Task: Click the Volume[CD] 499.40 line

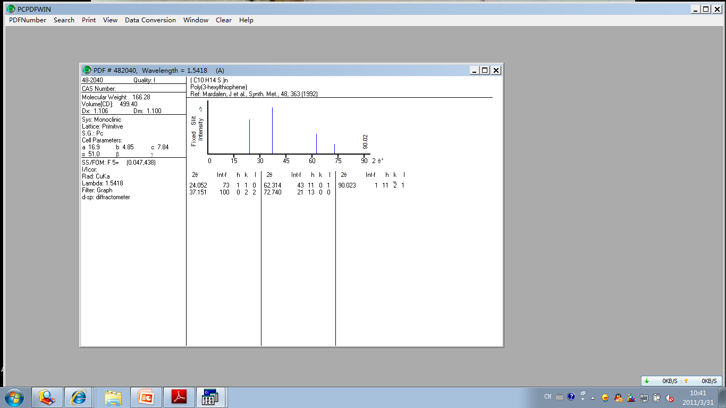Action: point(109,104)
